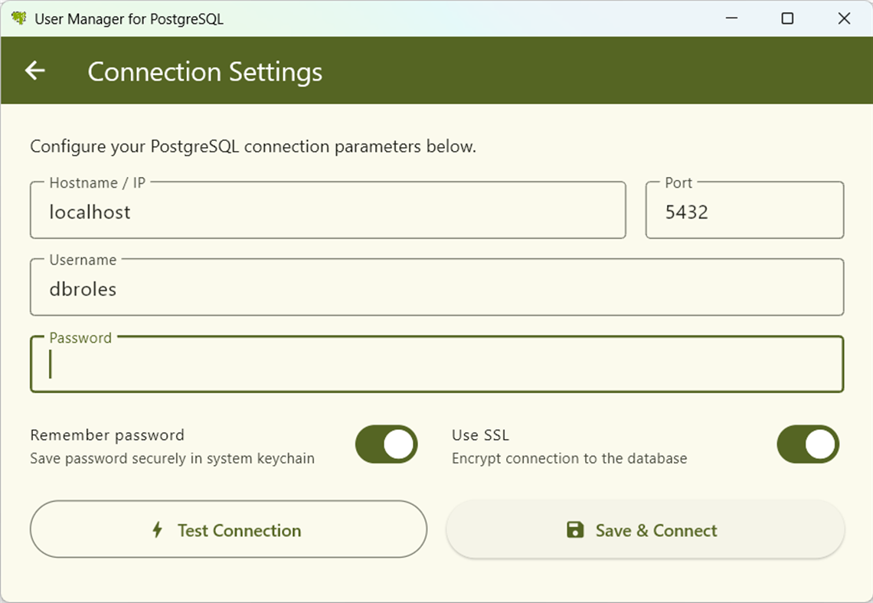Minimize the User Manager window
Screen dimensions: 873x603
731,18
